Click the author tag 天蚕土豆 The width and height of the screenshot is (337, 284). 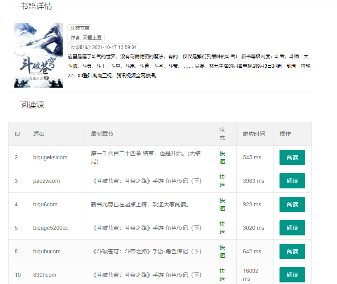pos(86,38)
